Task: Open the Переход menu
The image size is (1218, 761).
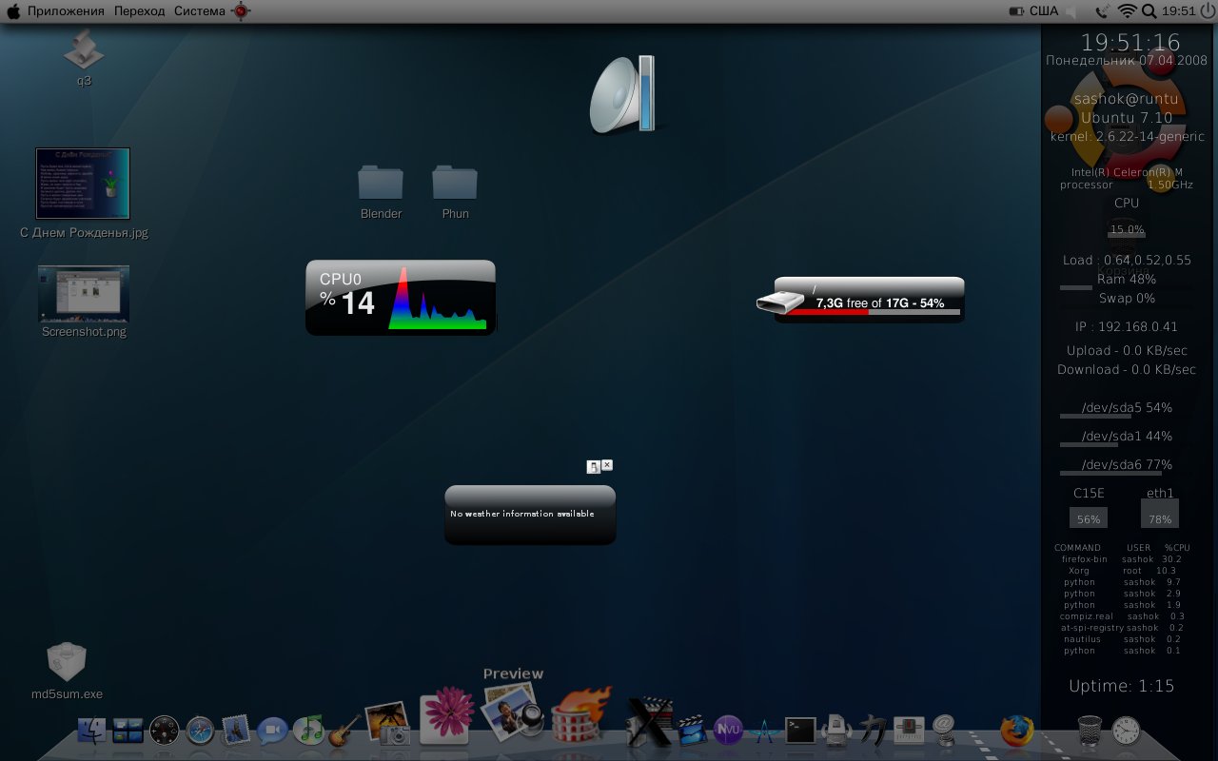Action: [x=139, y=11]
